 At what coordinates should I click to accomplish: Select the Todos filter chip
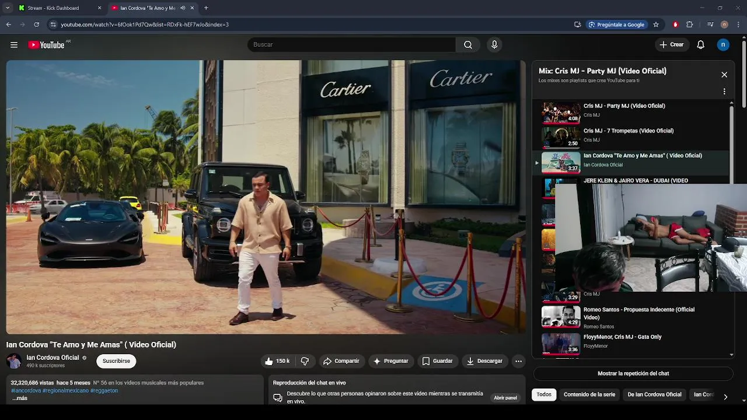pos(544,395)
